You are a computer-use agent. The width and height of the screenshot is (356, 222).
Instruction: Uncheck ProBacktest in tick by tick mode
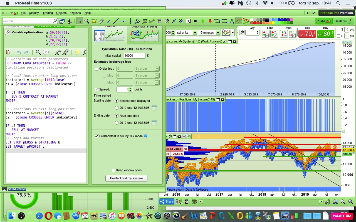point(97,136)
